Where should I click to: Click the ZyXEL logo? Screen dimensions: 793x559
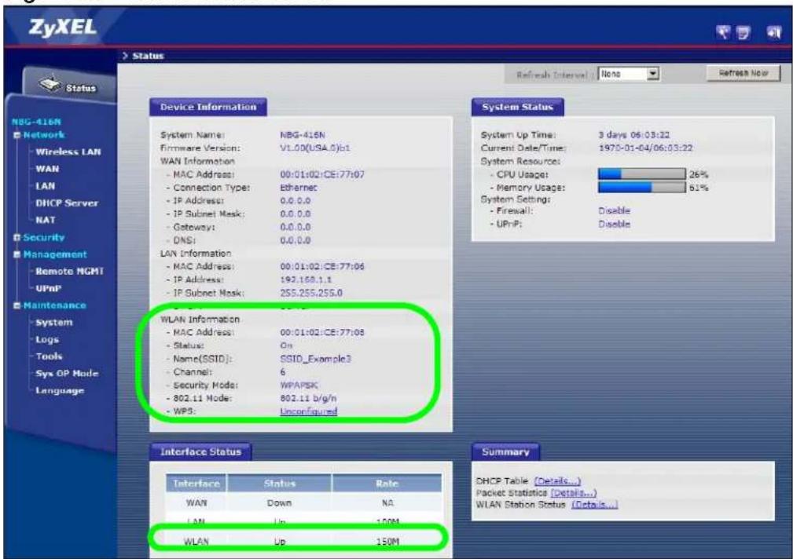point(62,27)
